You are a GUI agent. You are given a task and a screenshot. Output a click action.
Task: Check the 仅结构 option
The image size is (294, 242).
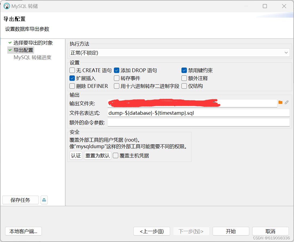pos(184,86)
